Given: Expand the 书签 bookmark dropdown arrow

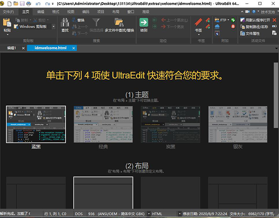Looking at the screenshot, I should (199, 34).
